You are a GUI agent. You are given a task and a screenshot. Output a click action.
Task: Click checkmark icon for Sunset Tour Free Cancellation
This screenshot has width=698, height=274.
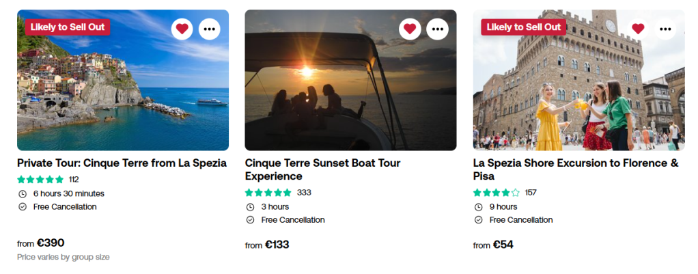(250, 220)
